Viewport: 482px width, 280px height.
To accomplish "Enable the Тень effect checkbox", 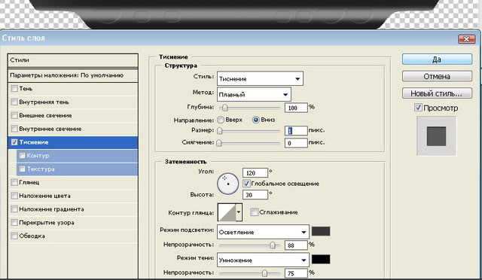I will (14, 89).
